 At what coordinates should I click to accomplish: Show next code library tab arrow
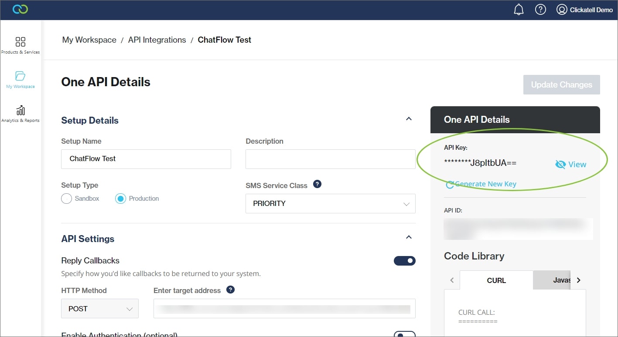tap(579, 280)
